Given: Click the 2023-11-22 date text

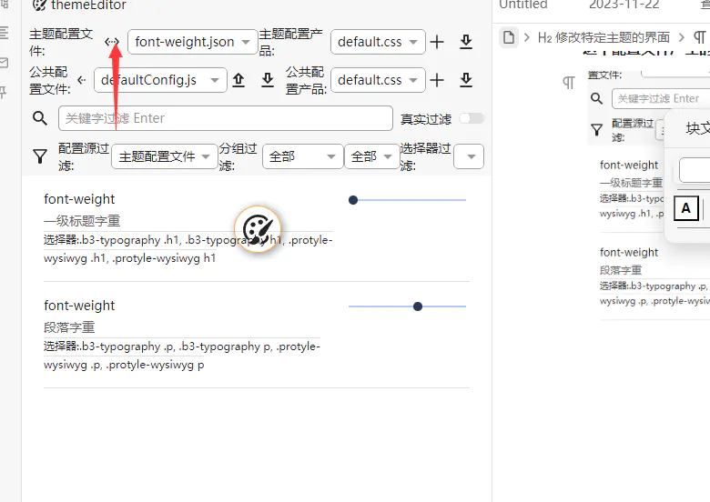Looking at the screenshot, I should click(x=624, y=5).
